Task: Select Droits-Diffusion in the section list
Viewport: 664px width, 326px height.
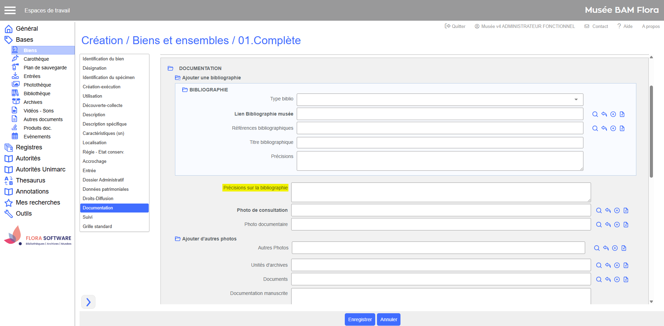Action: [x=98, y=198]
